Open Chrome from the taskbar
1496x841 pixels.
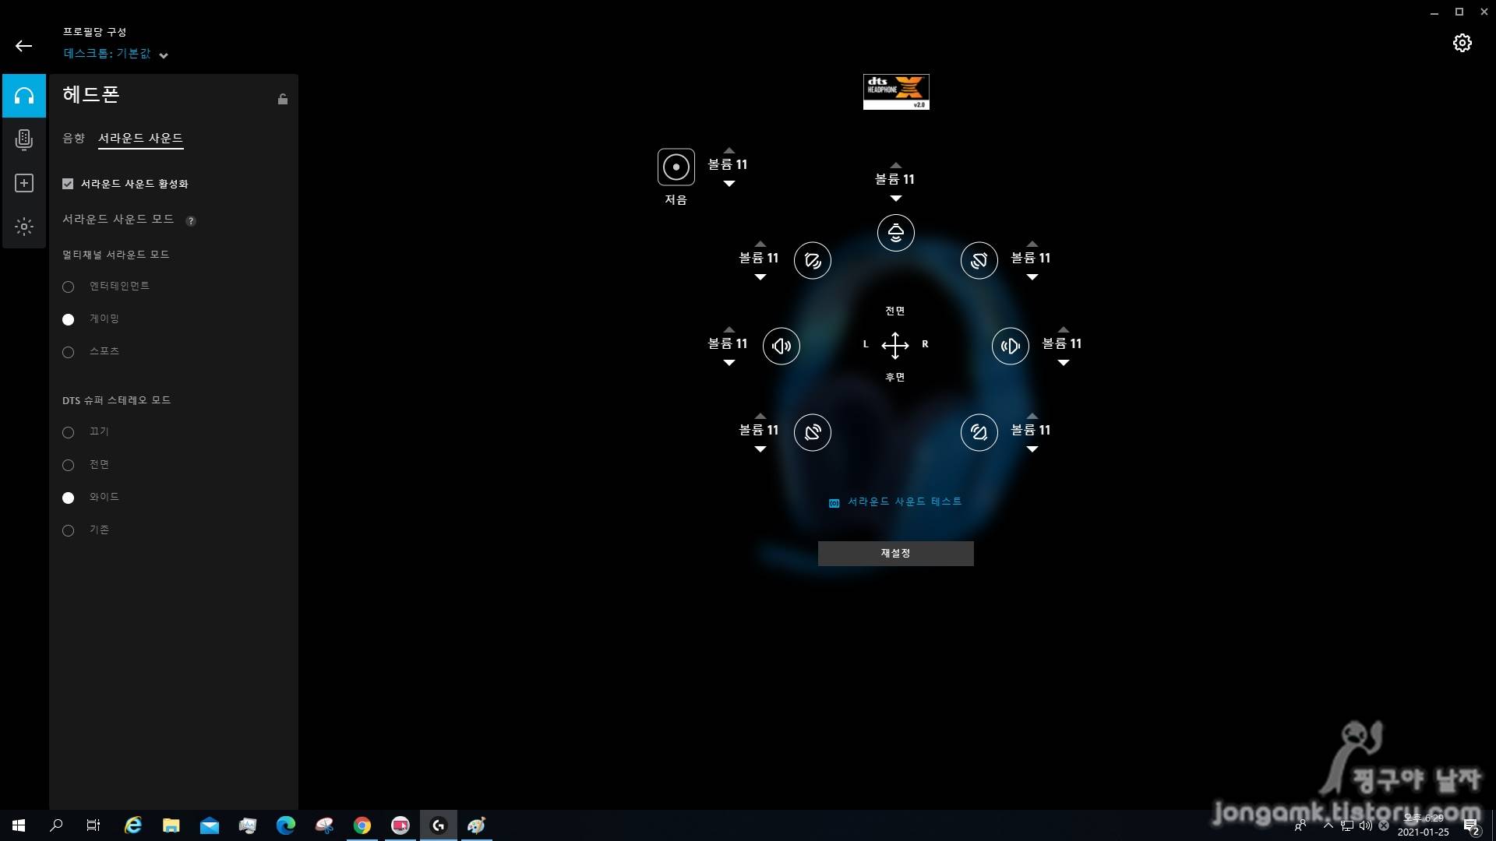362,825
